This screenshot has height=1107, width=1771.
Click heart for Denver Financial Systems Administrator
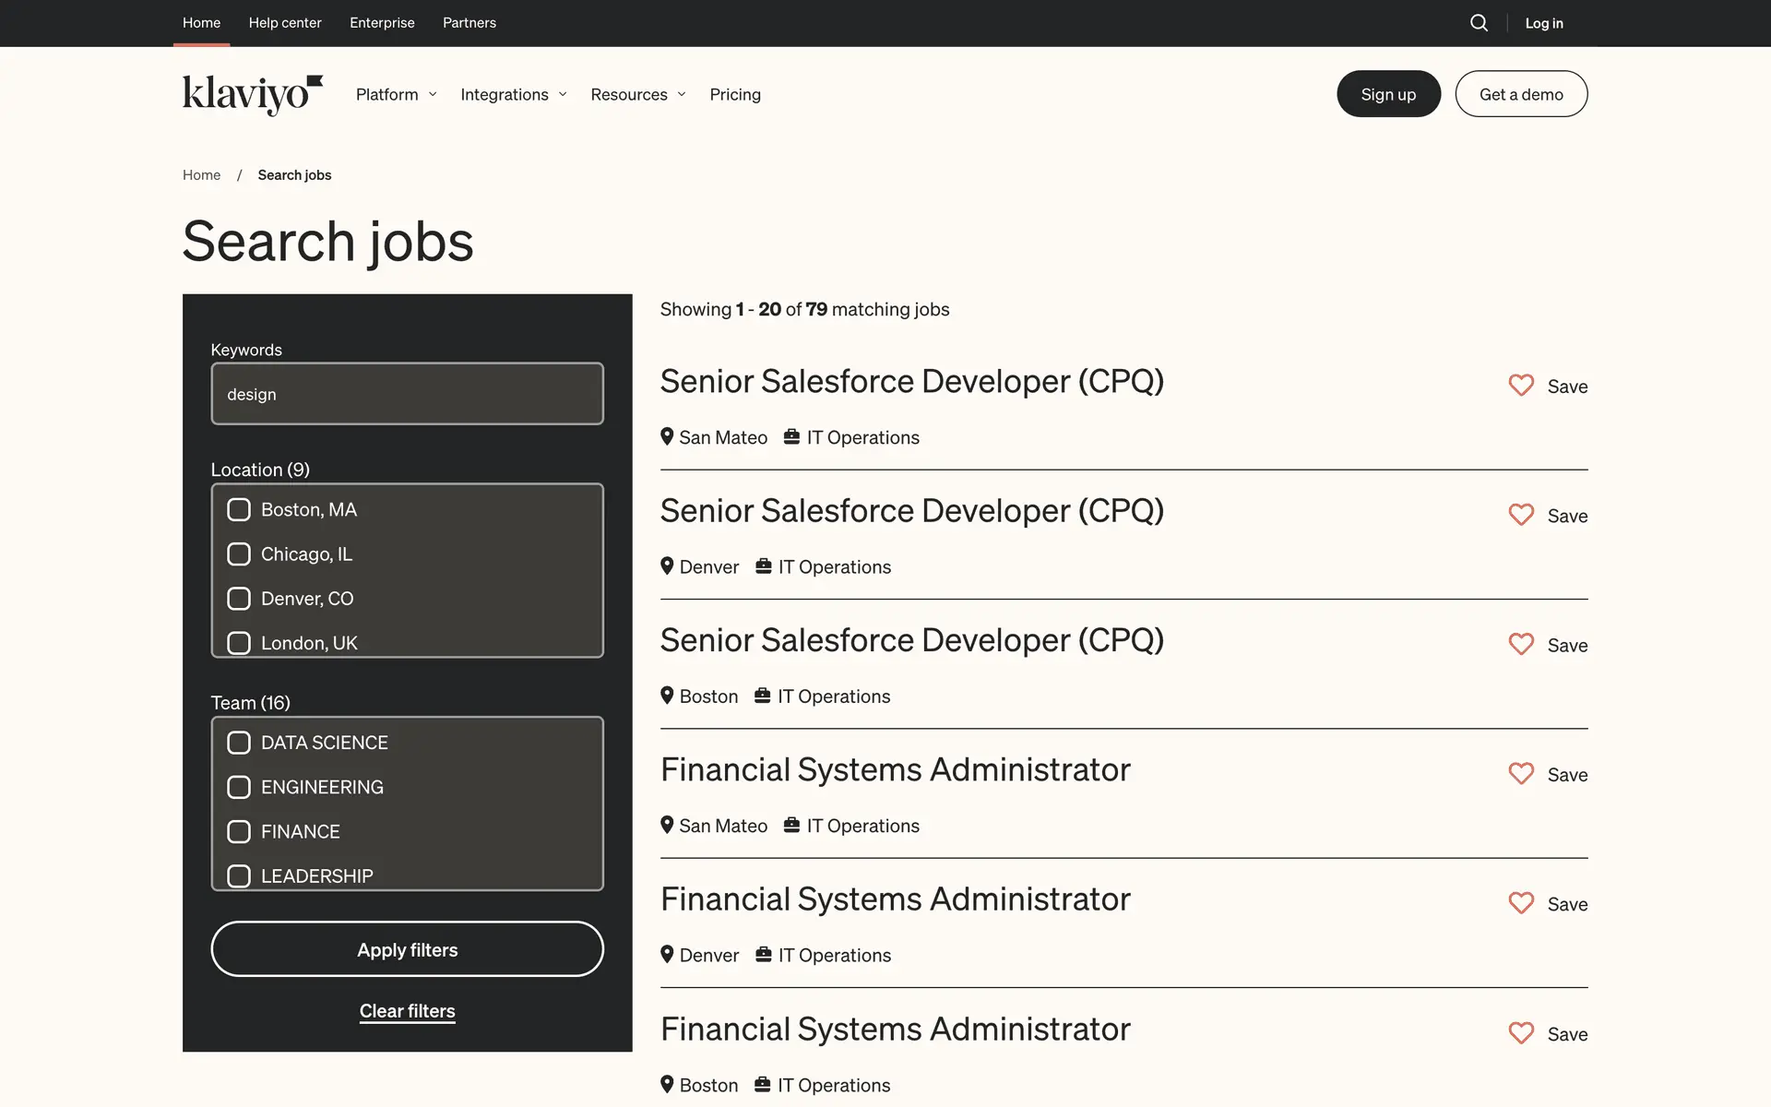point(1521,903)
